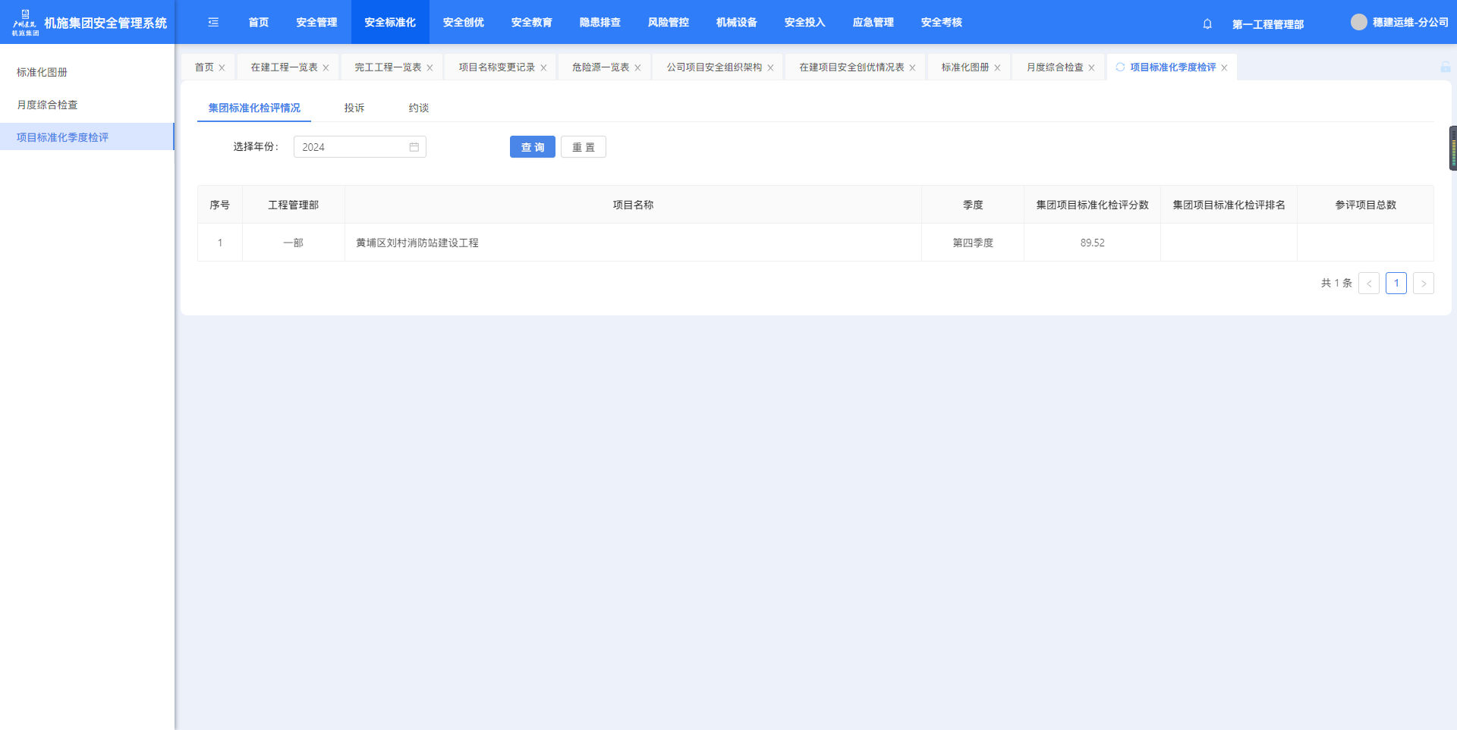Switch to the 投诉 tab
The width and height of the screenshot is (1457, 730).
coord(354,108)
